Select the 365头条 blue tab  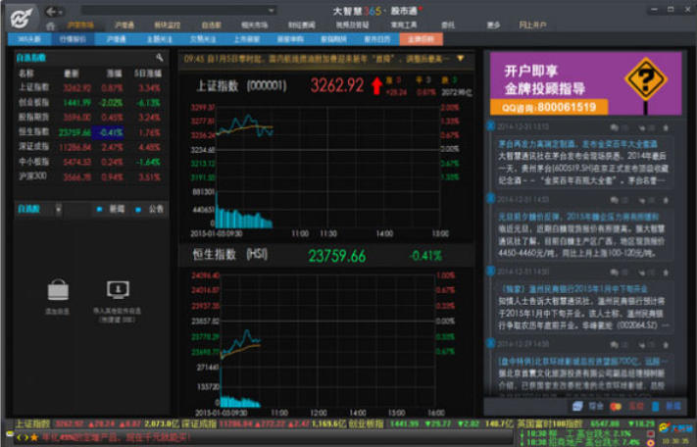point(29,39)
